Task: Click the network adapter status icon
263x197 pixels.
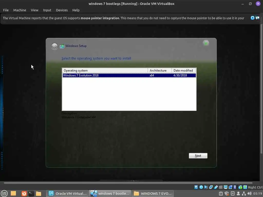Action: pos(211,187)
